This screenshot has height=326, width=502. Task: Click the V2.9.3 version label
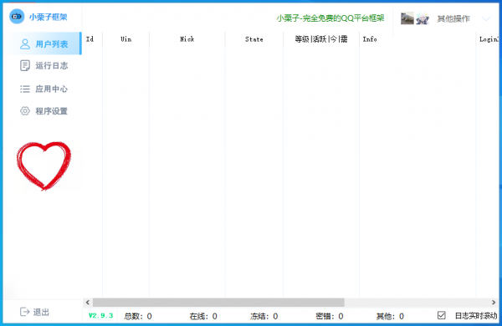[x=100, y=316]
